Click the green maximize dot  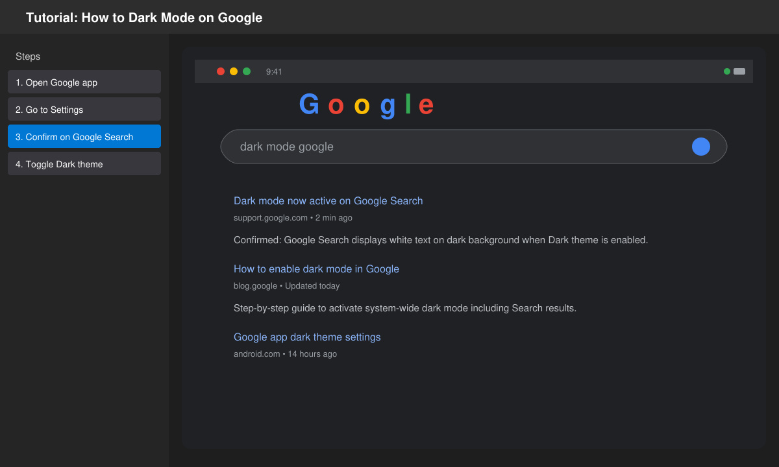point(247,71)
